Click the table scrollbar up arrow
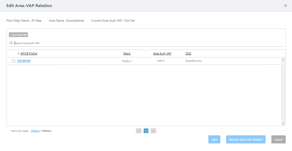This screenshot has width=292, height=151. pyautogui.click(x=283, y=60)
